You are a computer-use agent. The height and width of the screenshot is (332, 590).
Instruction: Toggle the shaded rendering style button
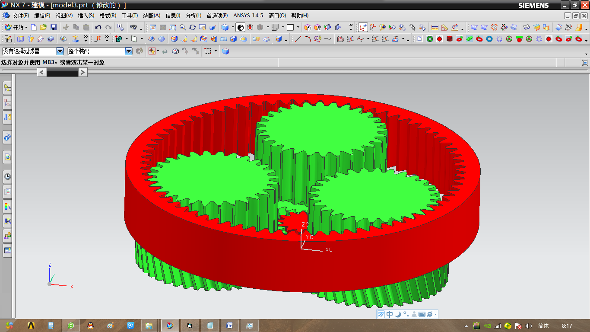(x=241, y=27)
